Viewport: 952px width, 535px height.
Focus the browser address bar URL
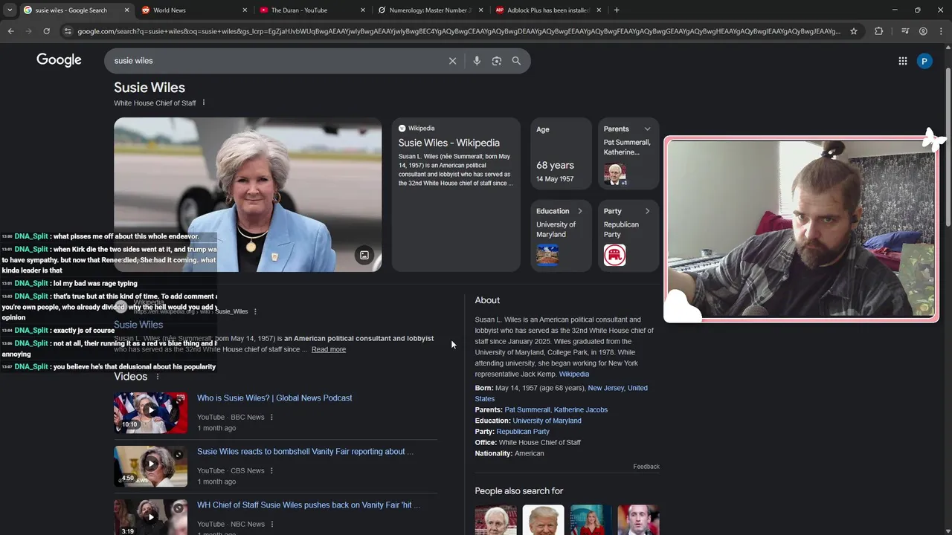pos(458,31)
